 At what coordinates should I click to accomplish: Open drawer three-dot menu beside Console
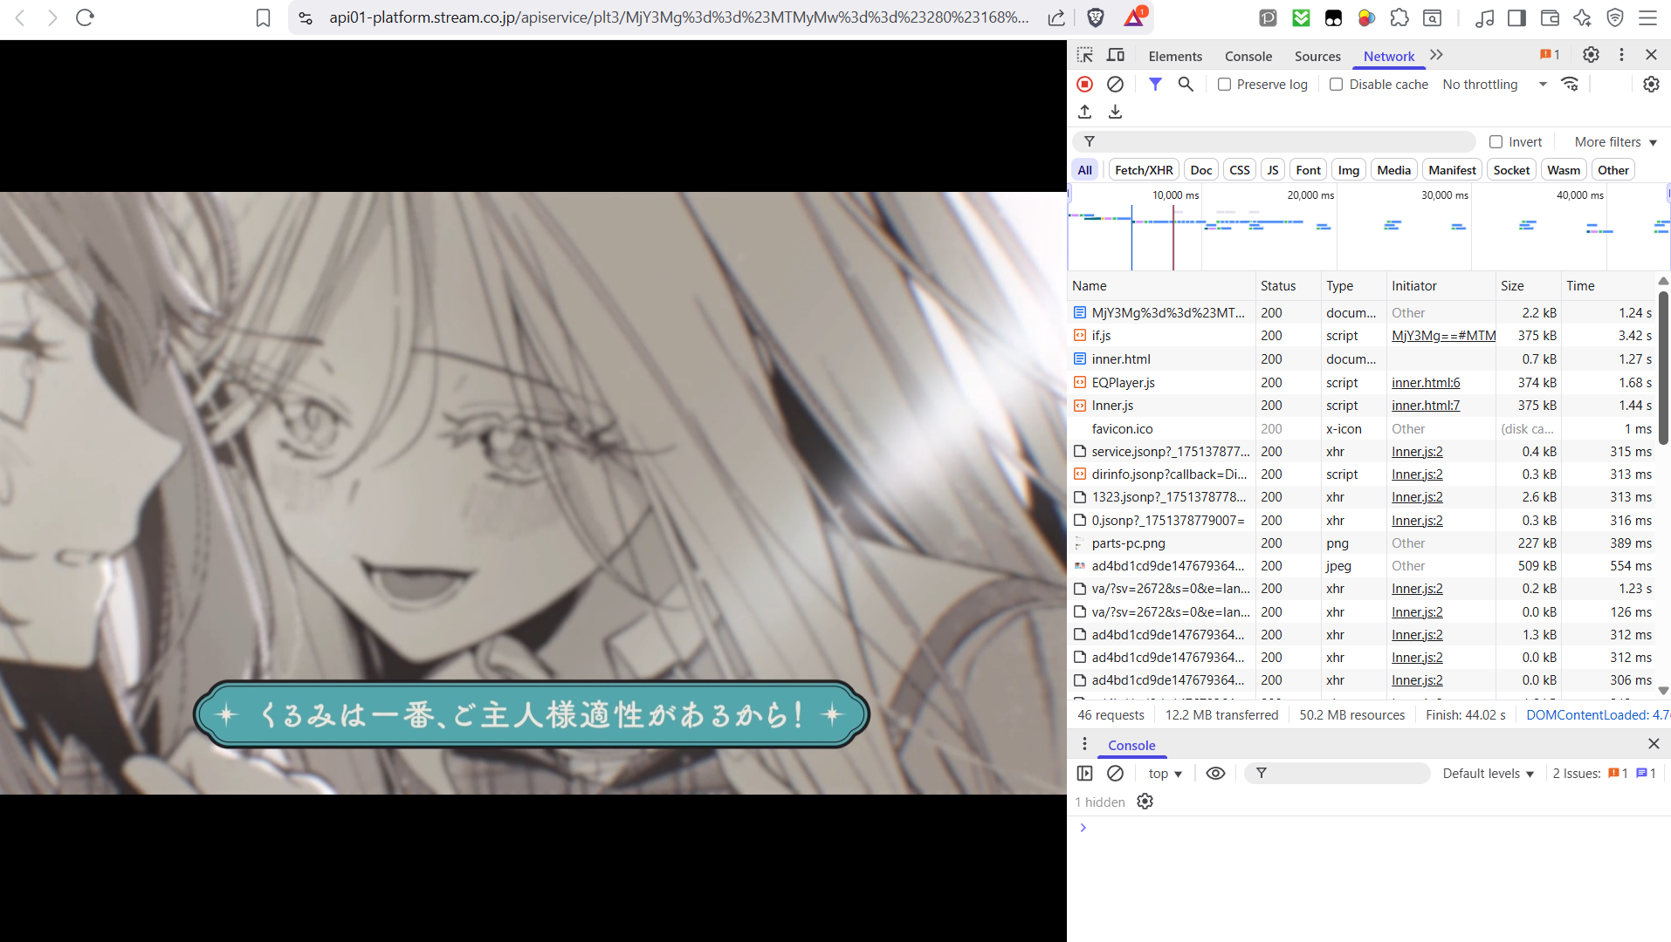coord(1084,743)
